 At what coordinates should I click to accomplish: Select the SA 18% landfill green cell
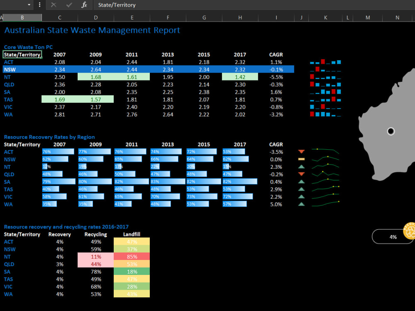[132, 272]
